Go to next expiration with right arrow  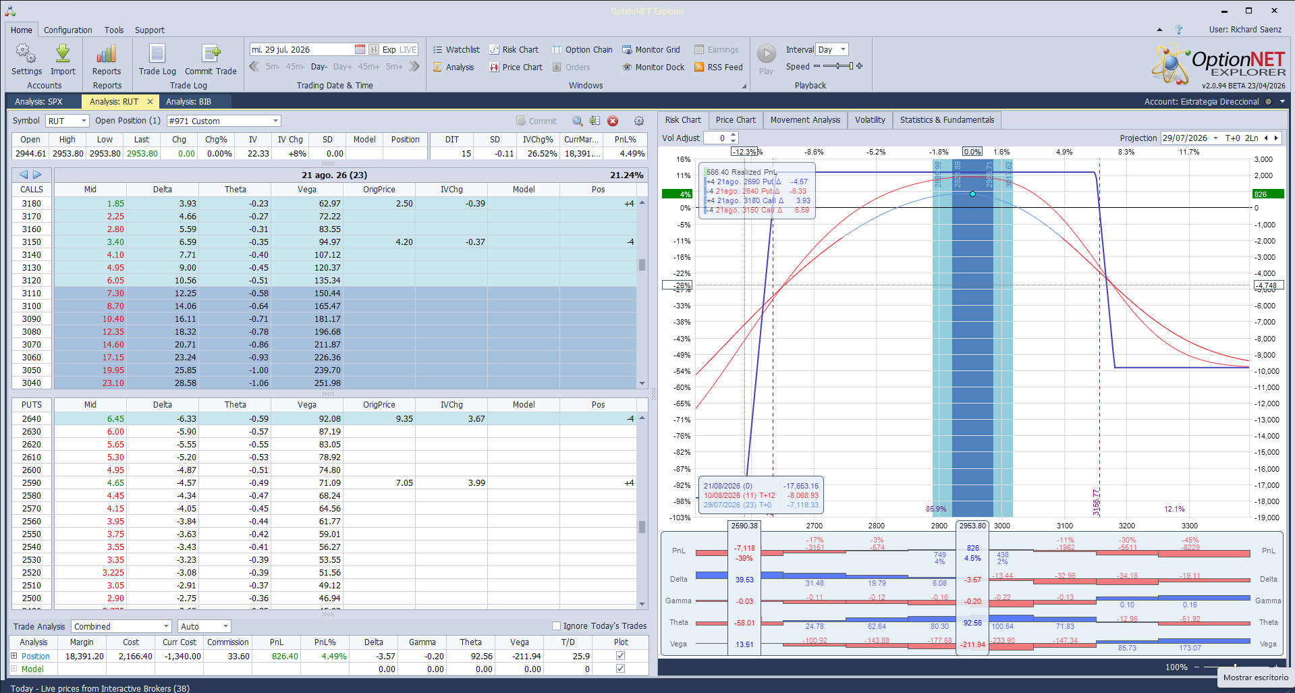click(x=37, y=175)
